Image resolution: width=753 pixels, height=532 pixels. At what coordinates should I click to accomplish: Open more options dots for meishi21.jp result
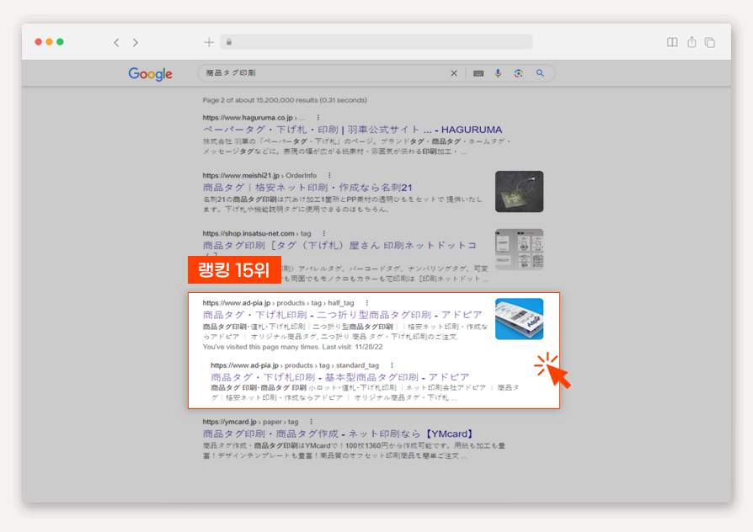[329, 175]
